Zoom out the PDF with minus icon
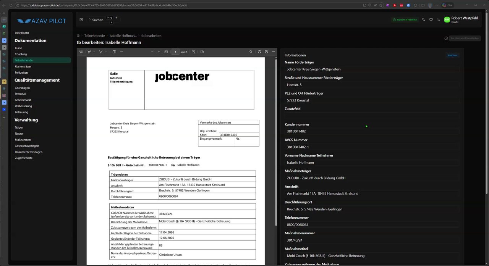 152,52
